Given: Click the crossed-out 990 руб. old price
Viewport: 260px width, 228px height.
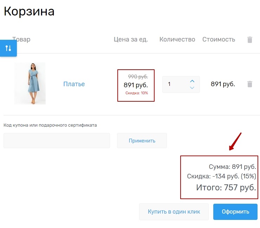Looking at the screenshot, I should [138, 77].
